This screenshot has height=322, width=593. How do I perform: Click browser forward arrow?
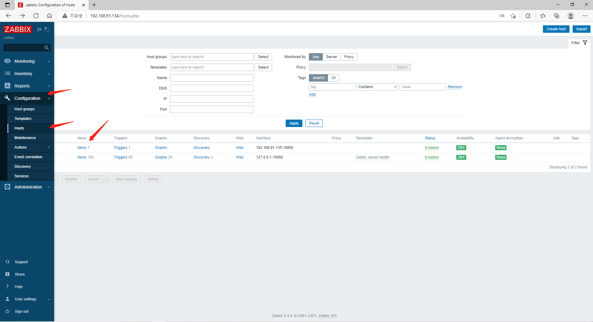pyautogui.click(x=22, y=16)
